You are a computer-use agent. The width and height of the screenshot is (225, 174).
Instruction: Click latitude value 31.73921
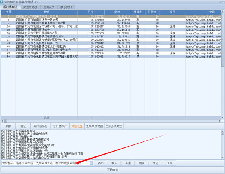point(123,37)
